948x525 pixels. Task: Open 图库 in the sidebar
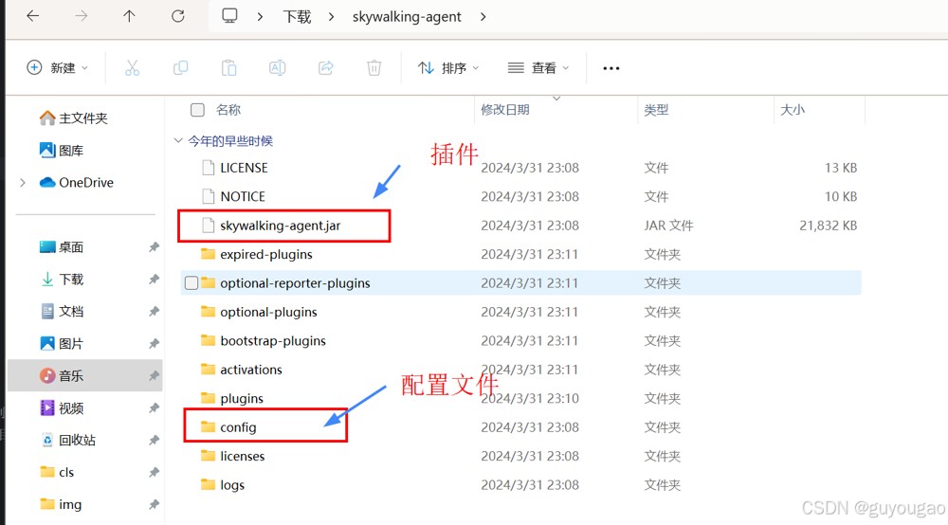click(61, 150)
